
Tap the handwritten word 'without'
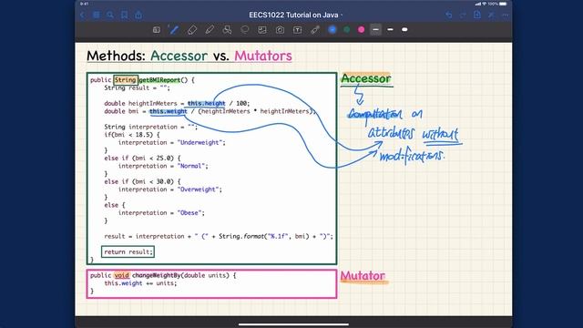[441, 134]
